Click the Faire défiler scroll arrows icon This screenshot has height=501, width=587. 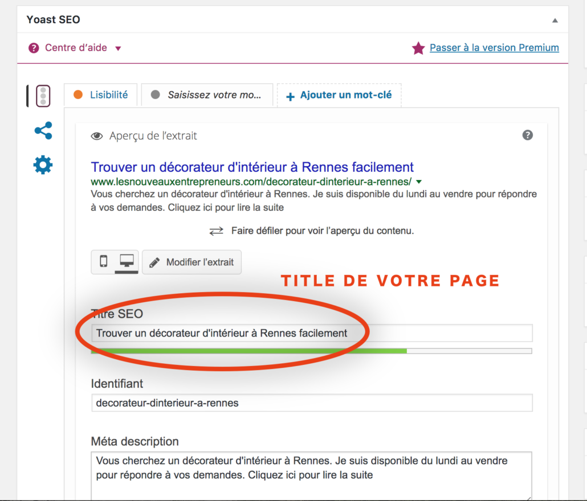(216, 231)
